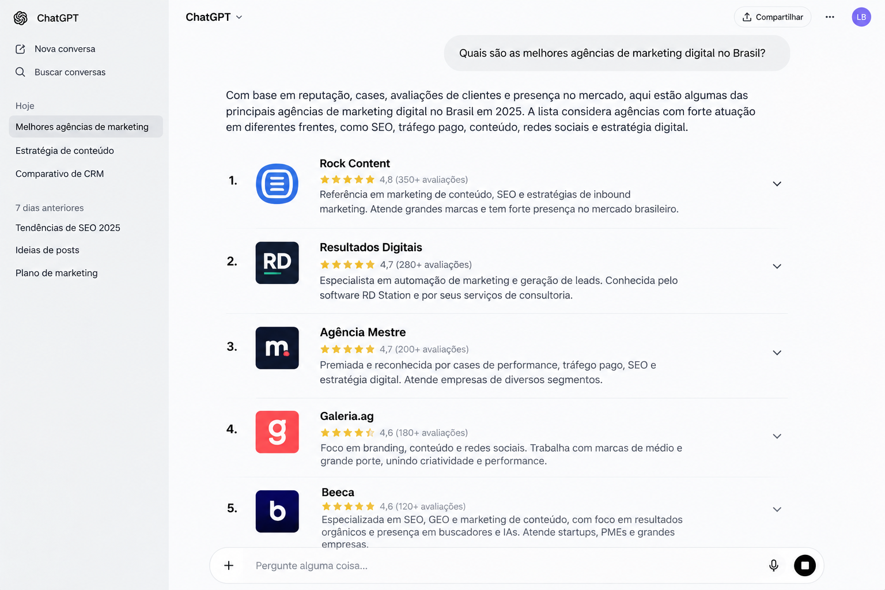Open the LB user profile avatar
The height and width of the screenshot is (590, 885).
click(861, 17)
